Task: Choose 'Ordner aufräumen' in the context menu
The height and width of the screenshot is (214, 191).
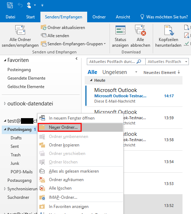Action: [x=80, y=180]
